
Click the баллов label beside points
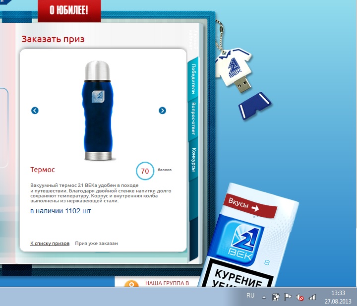click(165, 170)
